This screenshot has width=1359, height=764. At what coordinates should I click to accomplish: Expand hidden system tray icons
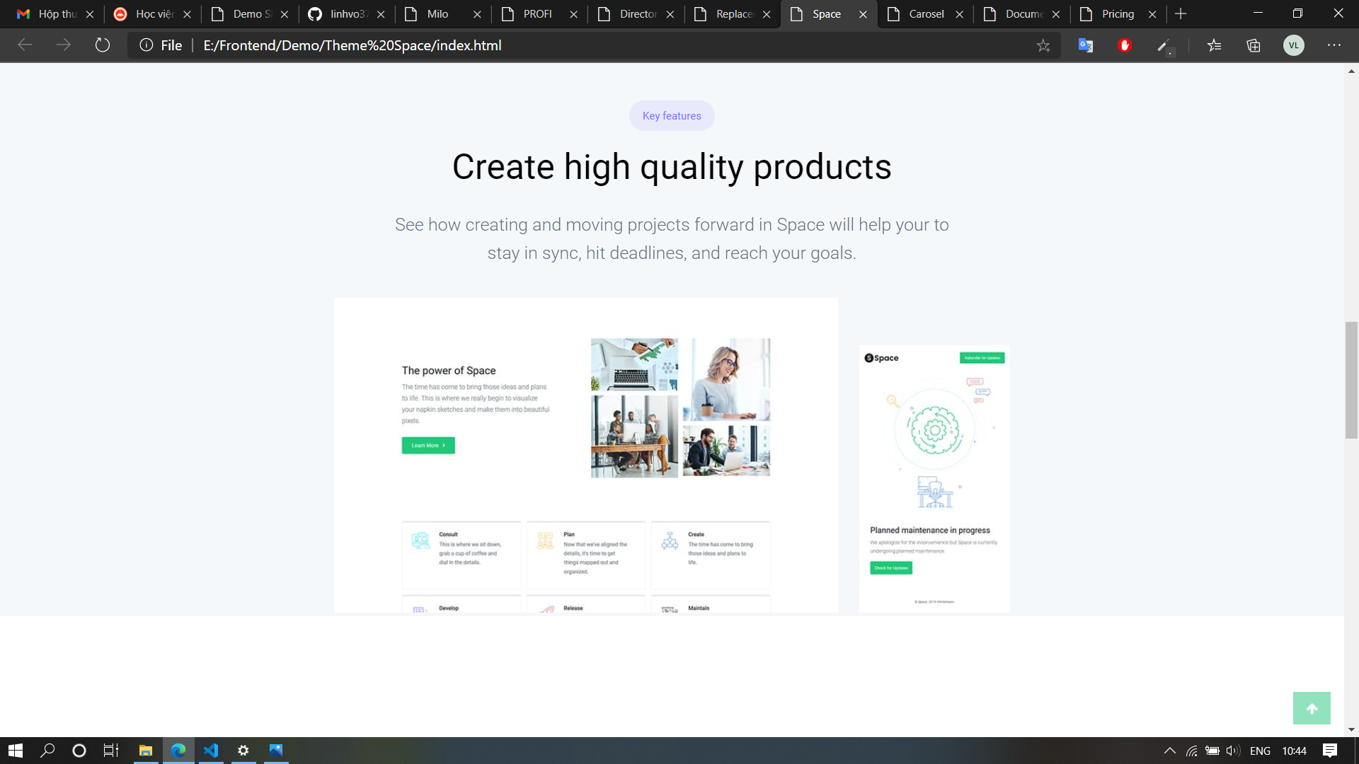(1169, 751)
